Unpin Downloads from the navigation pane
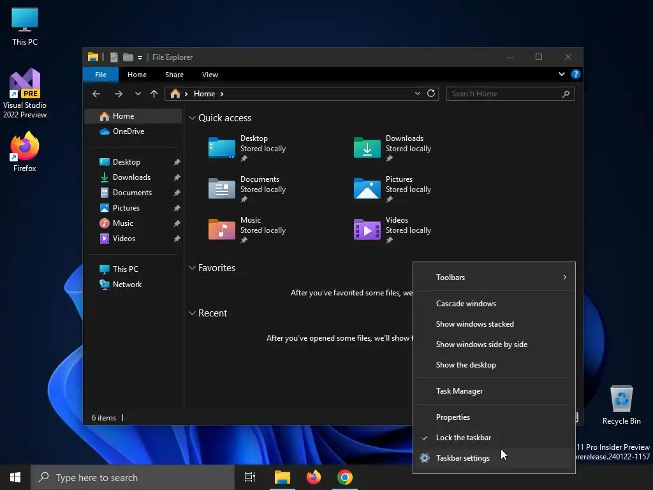653x490 pixels. click(177, 177)
